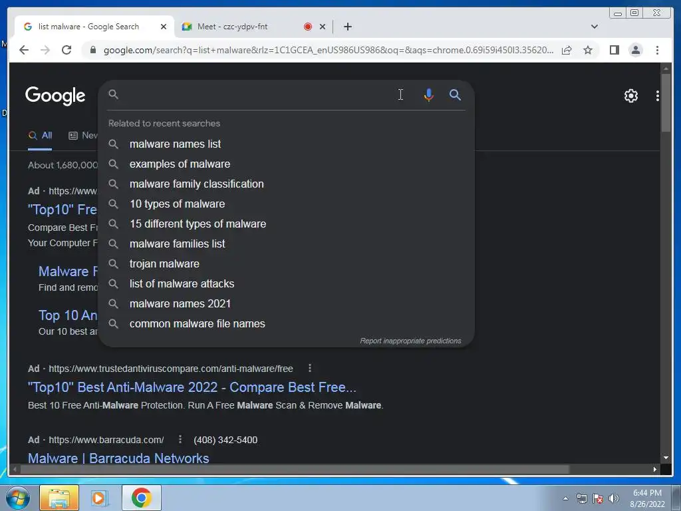Screen dimensions: 681x511
Task: Open Chrome profile avatar
Action: tap(635, 50)
